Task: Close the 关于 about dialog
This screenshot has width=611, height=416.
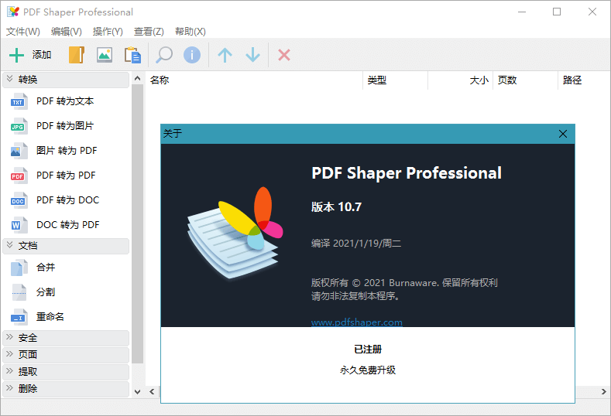Action: [x=563, y=134]
